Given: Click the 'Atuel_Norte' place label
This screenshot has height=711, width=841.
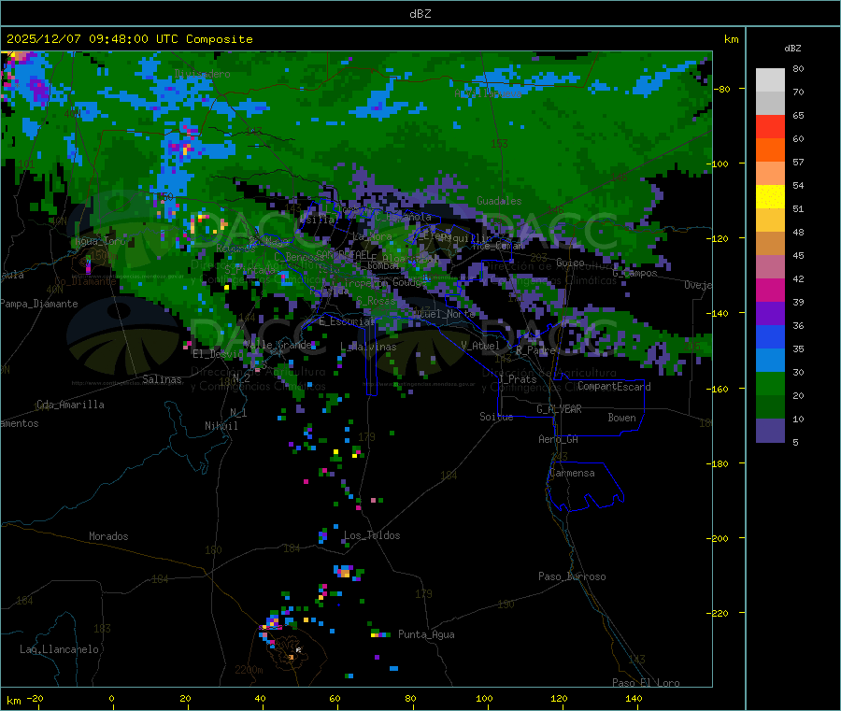Looking at the screenshot, I should [x=444, y=314].
